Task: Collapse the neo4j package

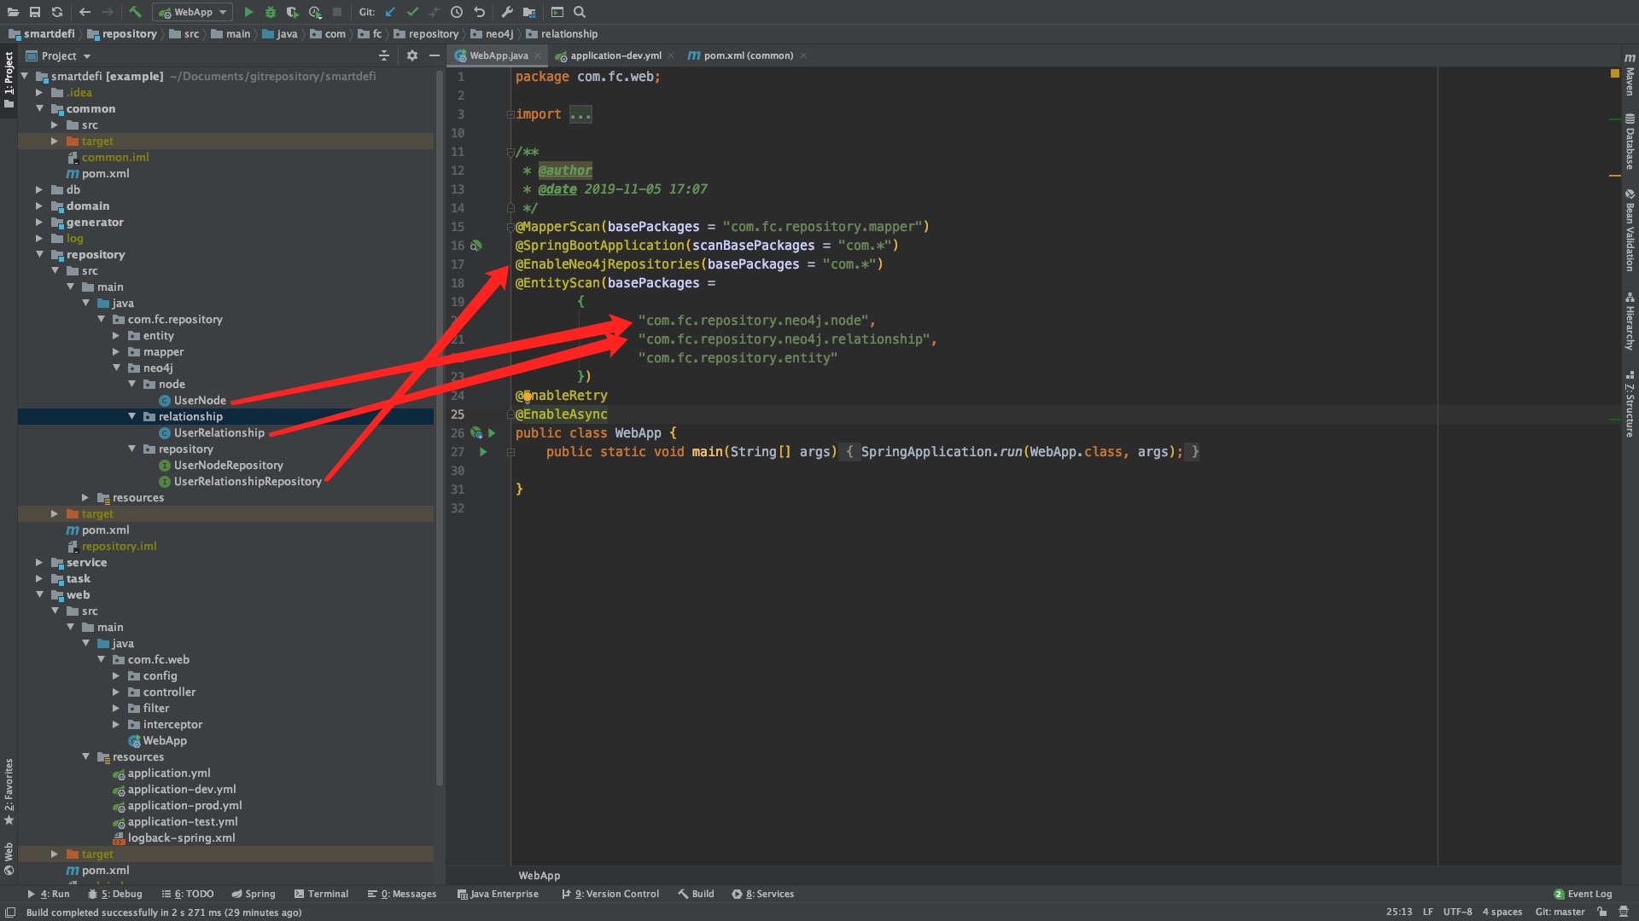Action: (x=116, y=368)
